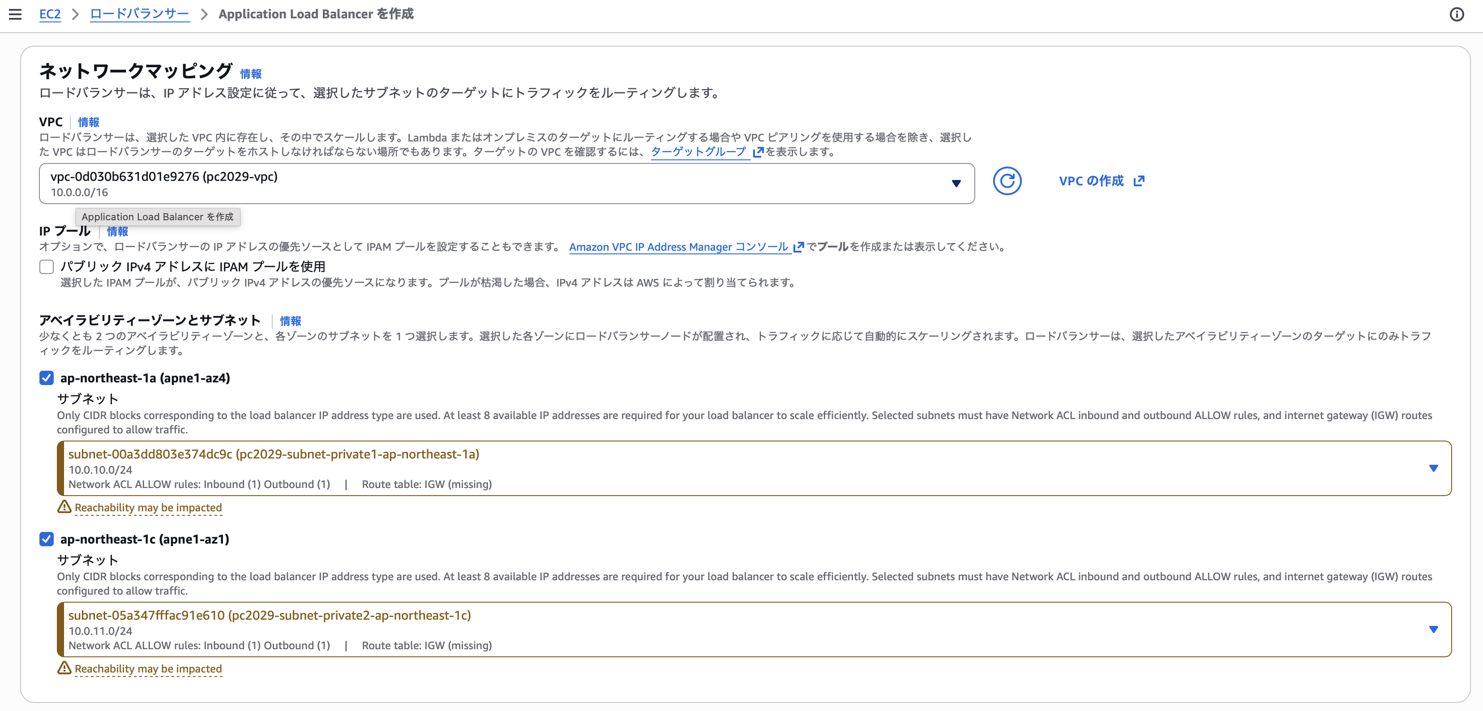This screenshot has height=711, width=1483.
Task: Click the warning icon under the ap-northeast-1a subnet
Action: point(64,507)
